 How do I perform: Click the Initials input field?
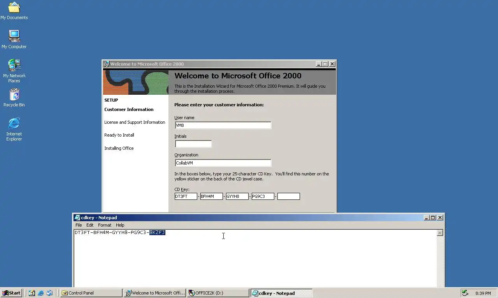193,144
